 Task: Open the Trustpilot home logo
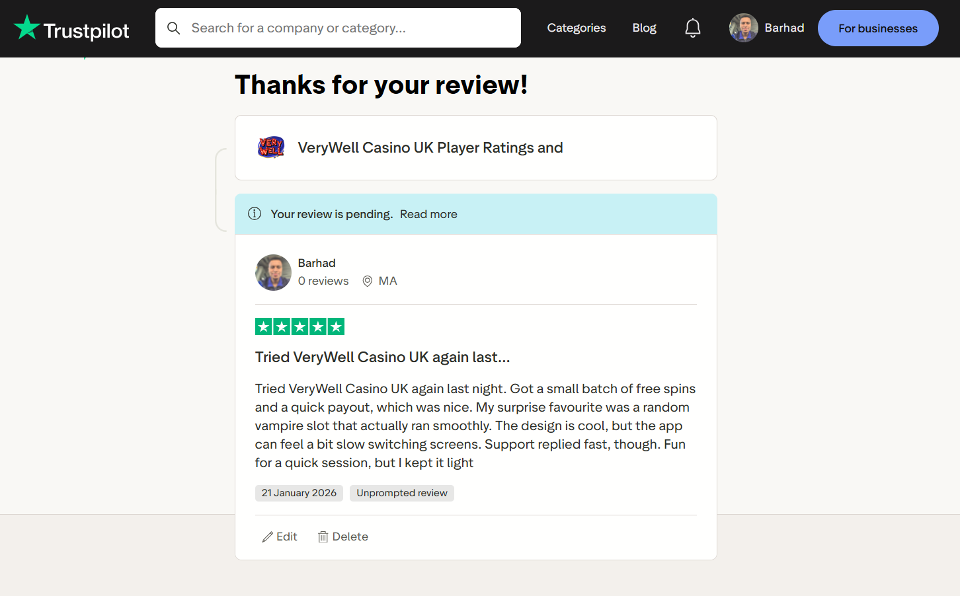[x=71, y=28]
